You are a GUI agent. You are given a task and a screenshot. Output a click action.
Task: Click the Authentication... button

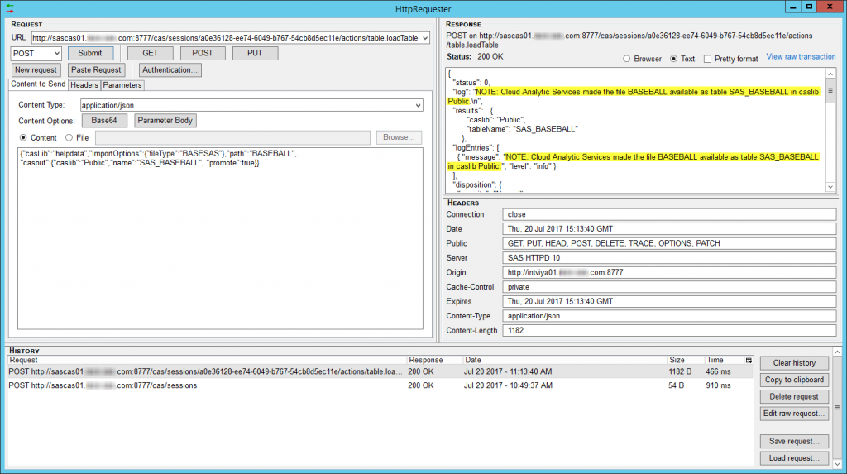pyautogui.click(x=170, y=70)
